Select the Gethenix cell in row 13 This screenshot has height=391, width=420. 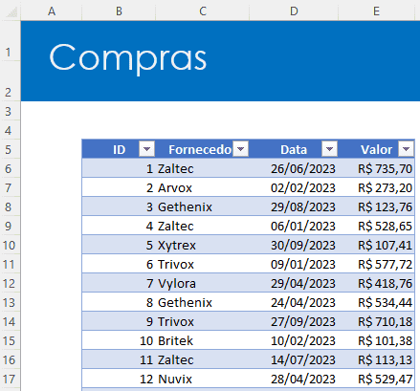click(x=203, y=302)
